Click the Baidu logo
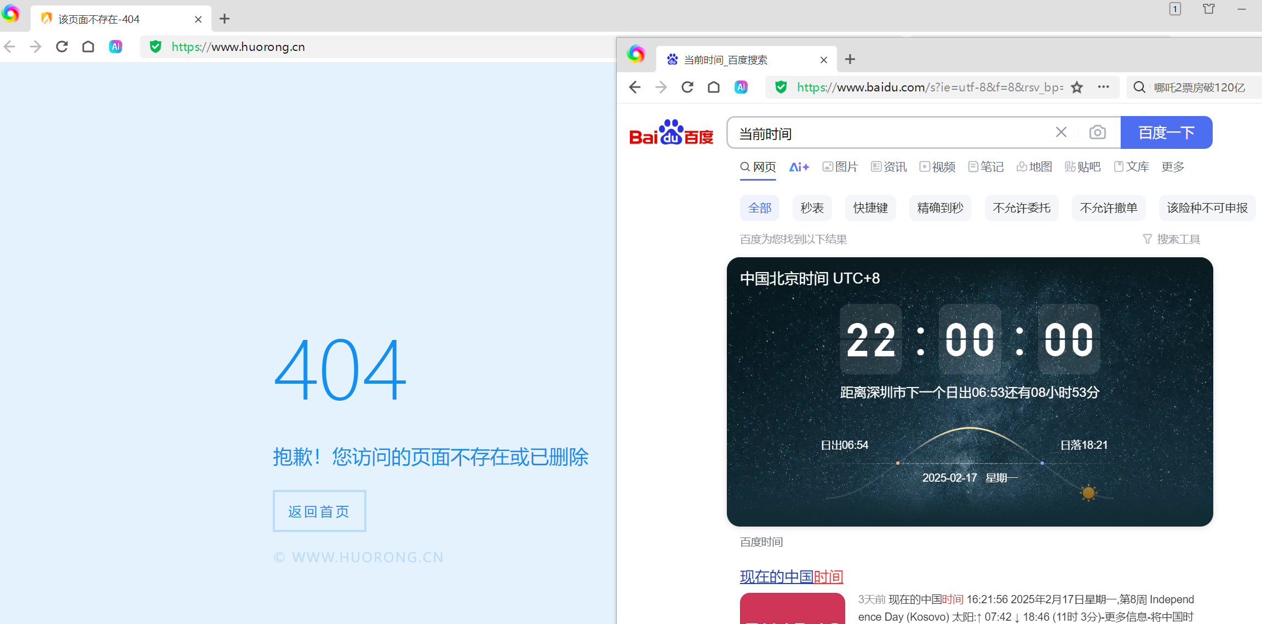This screenshot has height=624, width=1262. tap(671, 132)
